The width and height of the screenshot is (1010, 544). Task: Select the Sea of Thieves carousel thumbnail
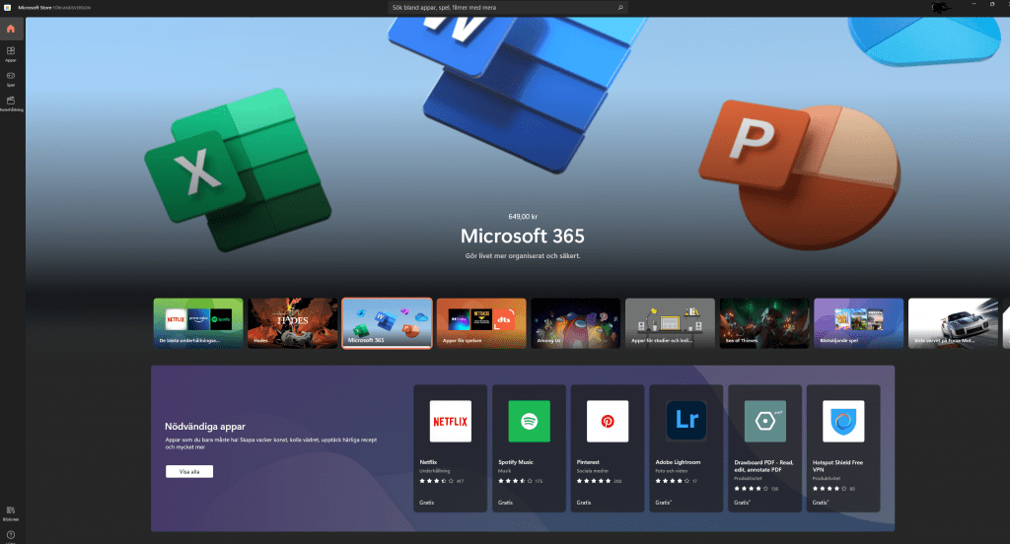point(764,323)
